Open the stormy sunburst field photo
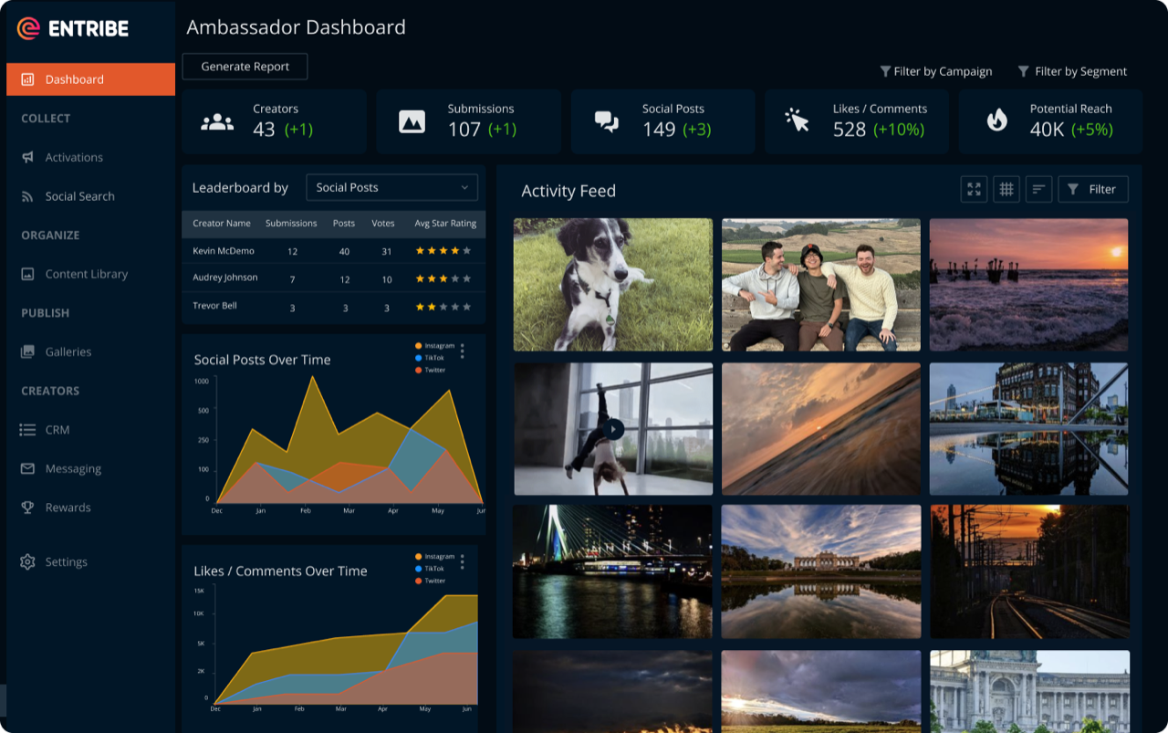 click(821, 691)
